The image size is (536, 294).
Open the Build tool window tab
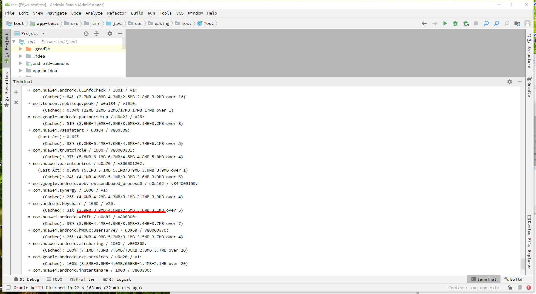coord(513,279)
